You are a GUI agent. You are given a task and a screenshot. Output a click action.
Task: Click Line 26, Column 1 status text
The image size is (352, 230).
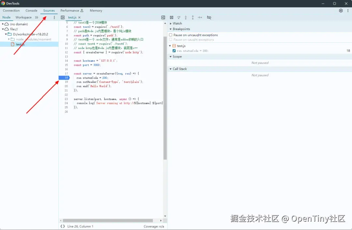pyautogui.click(x=80, y=226)
